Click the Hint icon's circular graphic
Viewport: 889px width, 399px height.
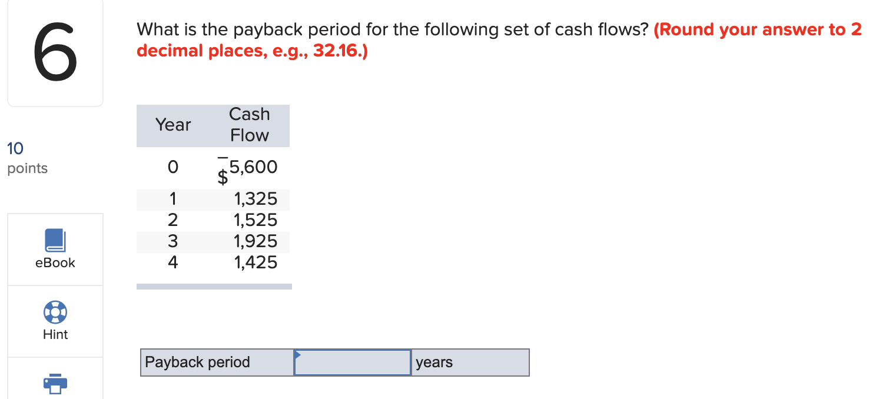tap(55, 312)
